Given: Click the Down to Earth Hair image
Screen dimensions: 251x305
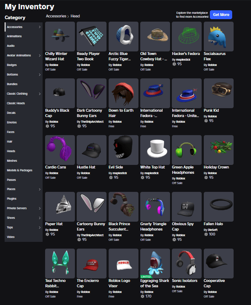Looking at the screenshot, I should 124,93.
